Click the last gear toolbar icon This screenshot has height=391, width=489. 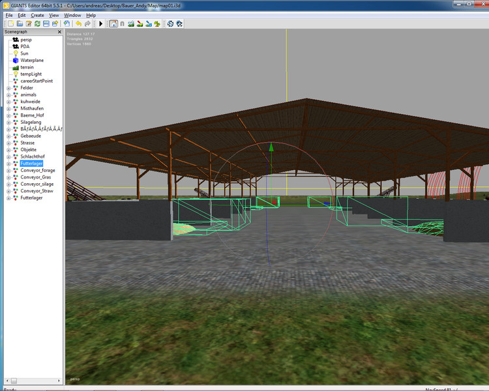click(x=179, y=23)
